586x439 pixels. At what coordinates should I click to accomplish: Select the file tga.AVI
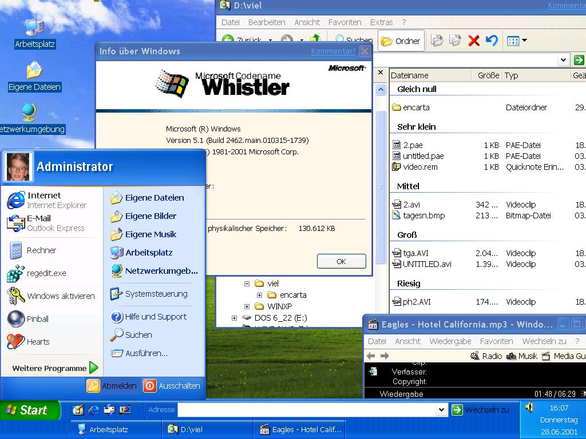pyautogui.click(x=411, y=253)
